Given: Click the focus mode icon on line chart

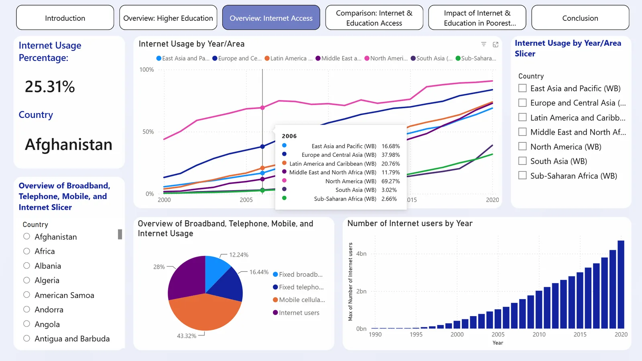Looking at the screenshot, I should pyautogui.click(x=496, y=45).
